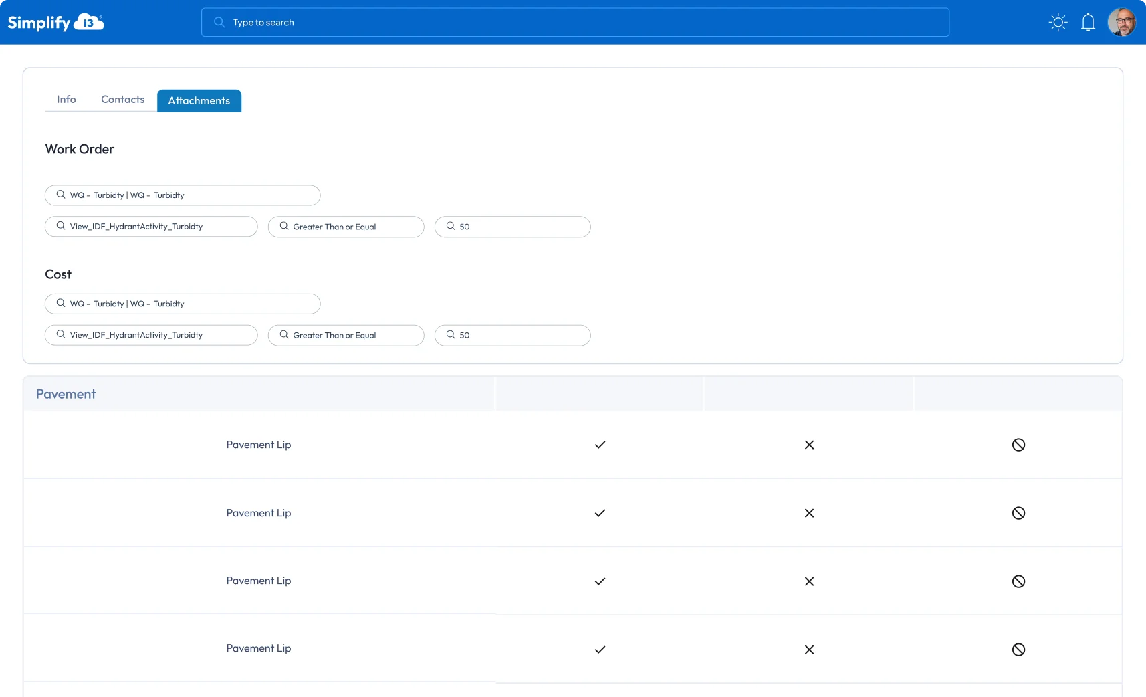Click the X mark in second Pavement Lip row
This screenshot has width=1146, height=697.
809,513
